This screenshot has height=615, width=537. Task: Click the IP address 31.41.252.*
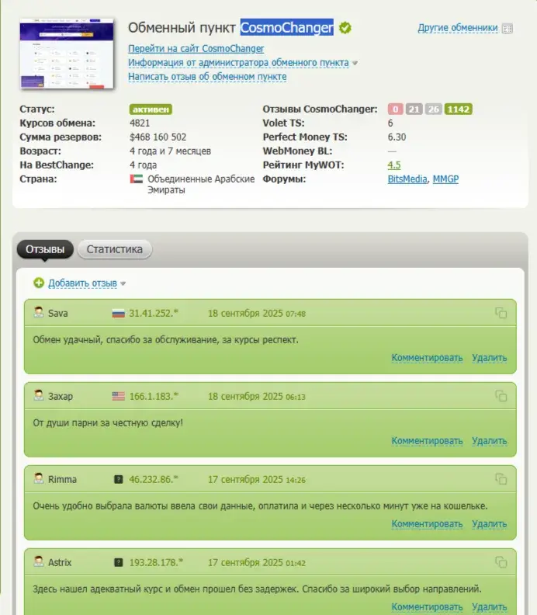tap(154, 314)
